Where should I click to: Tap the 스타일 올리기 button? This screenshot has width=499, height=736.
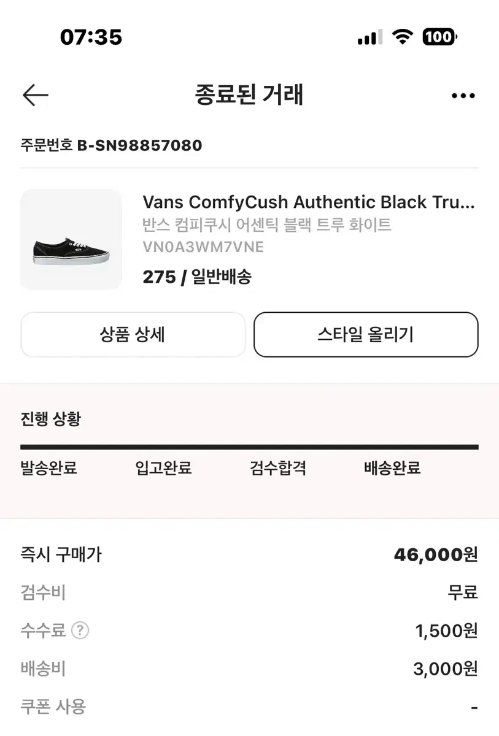click(366, 334)
